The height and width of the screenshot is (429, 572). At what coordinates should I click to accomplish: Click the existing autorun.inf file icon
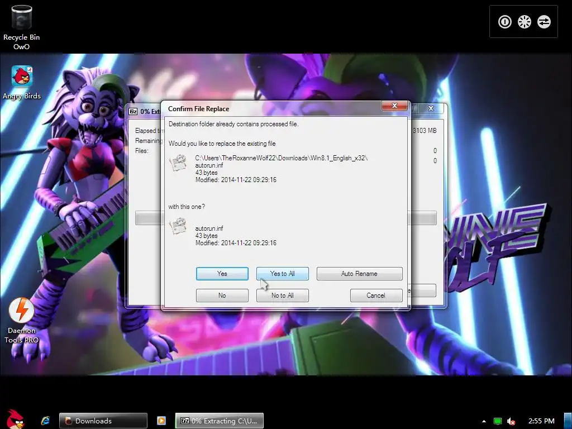(x=179, y=163)
